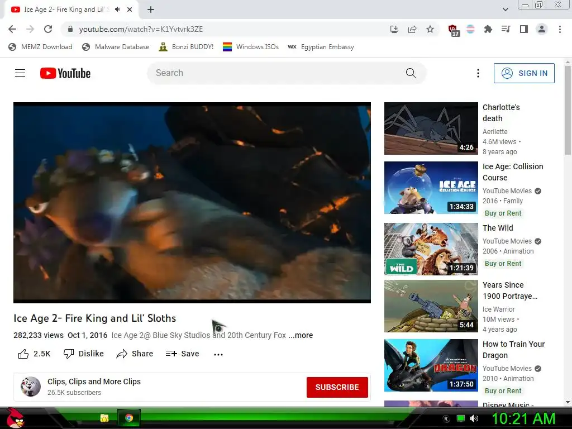Click the install app icon in the address bar
572x429 pixels.
(x=394, y=29)
